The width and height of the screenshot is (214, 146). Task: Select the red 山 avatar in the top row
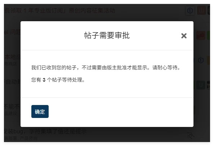point(201,10)
